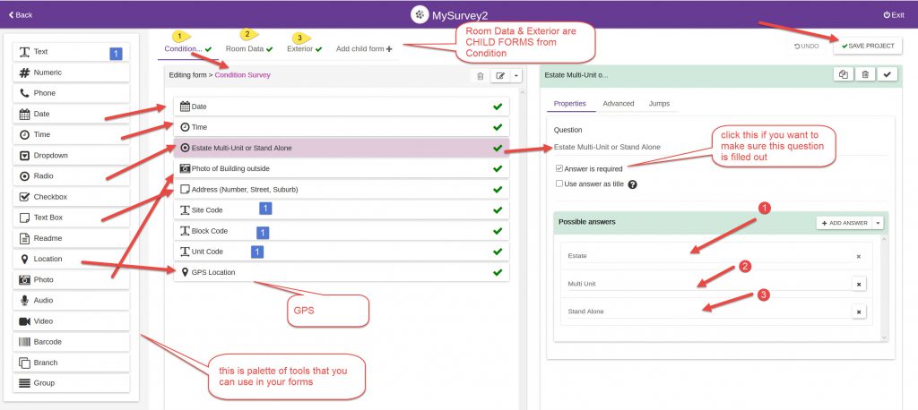Switch to the Advanced tab
This screenshot has height=410, width=918.
click(618, 104)
